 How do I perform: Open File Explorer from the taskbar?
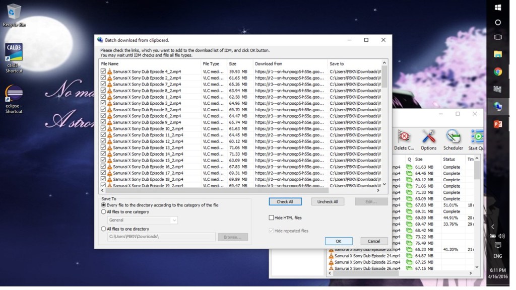(x=498, y=54)
